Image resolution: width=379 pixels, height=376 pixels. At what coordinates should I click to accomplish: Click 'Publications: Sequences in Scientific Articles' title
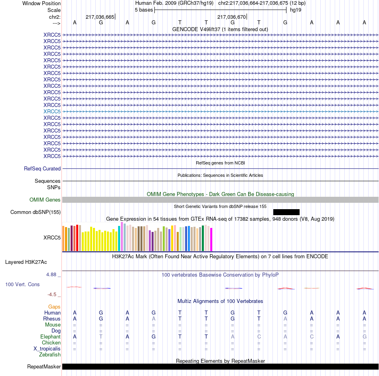[220, 175]
